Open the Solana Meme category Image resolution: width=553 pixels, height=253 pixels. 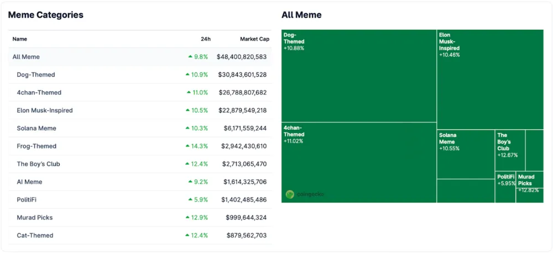[36, 129]
